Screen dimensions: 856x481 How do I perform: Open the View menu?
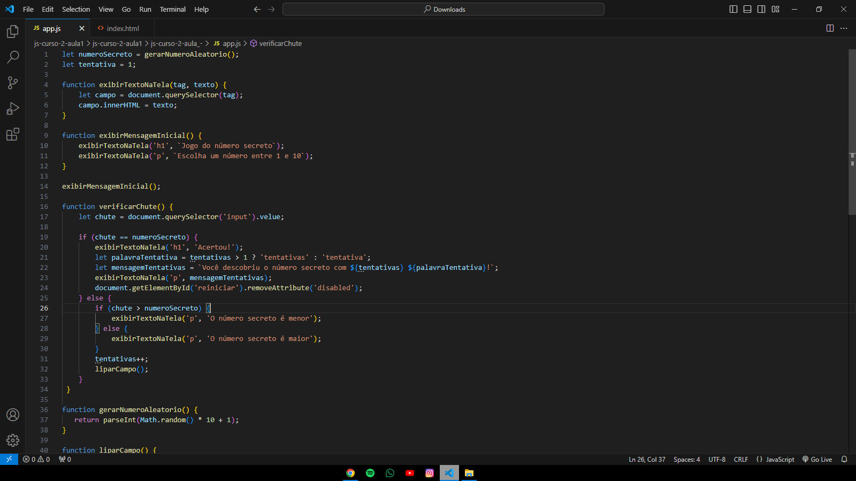tap(106, 9)
